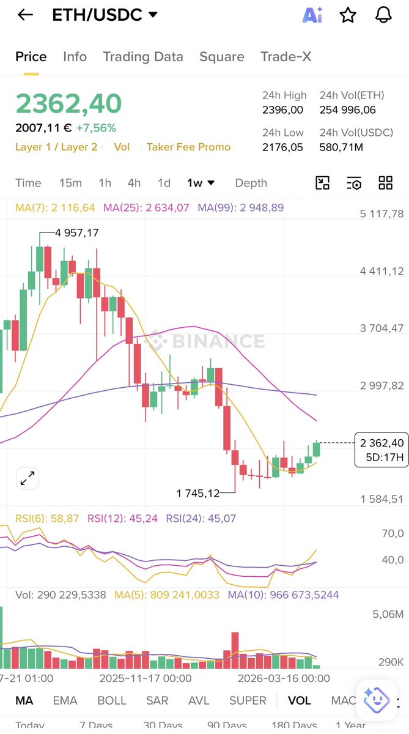The width and height of the screenshot is (409, 734).
Task: Open the 1w interval dropdown
Action: pyautogui.click(x=201, y=183)
